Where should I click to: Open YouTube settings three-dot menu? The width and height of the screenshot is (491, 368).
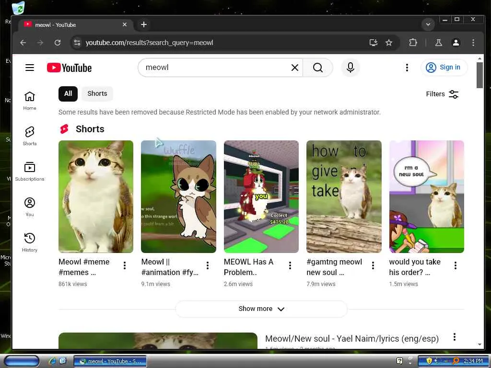point(407,68)
